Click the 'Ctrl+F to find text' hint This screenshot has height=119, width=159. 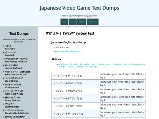pos(62,47)
